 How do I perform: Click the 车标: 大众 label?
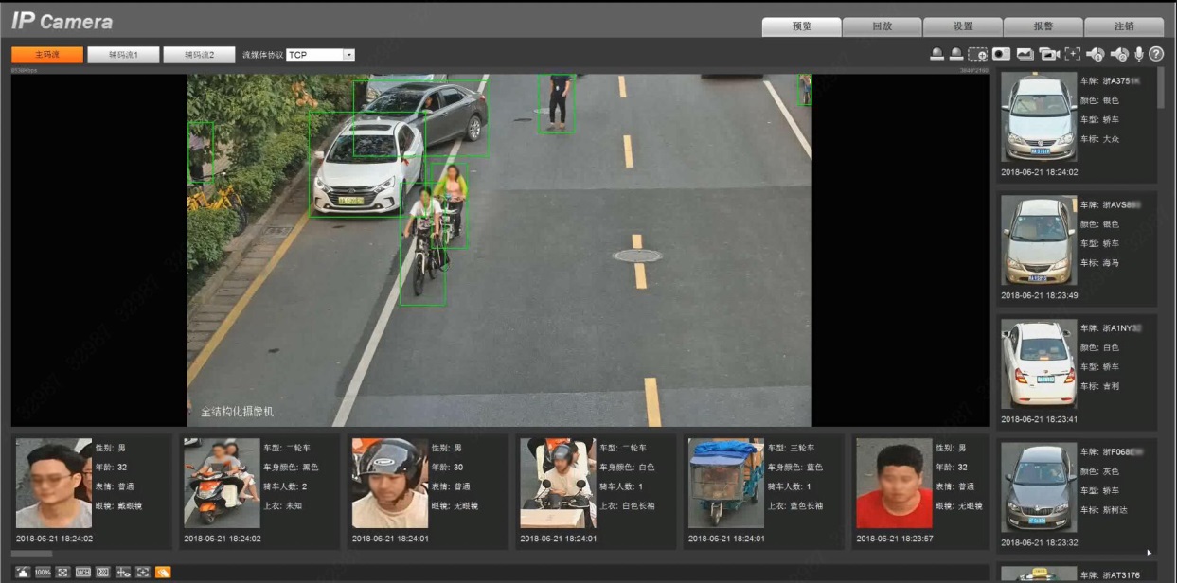point(1100,139)
